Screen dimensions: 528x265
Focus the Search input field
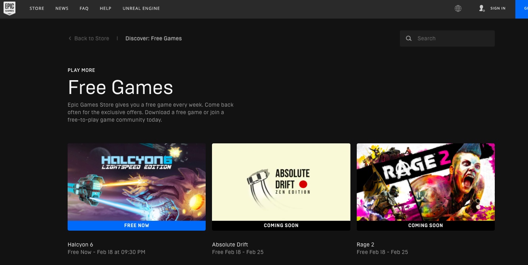pos(447,38)
